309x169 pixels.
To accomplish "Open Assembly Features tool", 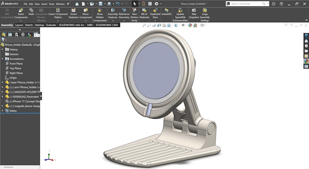I will [113, 14].
